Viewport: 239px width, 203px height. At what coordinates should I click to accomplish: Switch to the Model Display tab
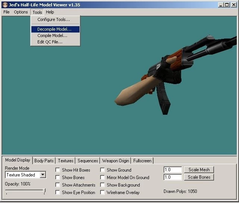coord(18,160)
